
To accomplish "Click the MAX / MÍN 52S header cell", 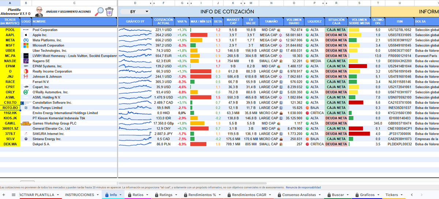I will point(201,21).
